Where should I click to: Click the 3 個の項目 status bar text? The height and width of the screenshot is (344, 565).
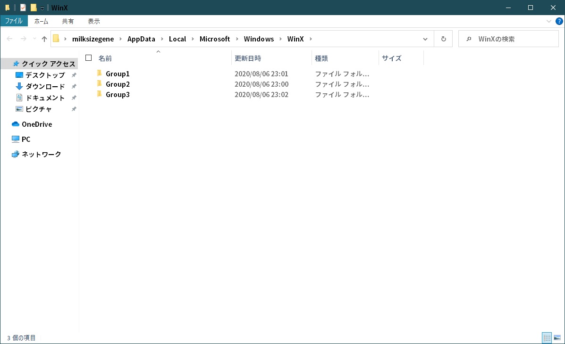21,338
